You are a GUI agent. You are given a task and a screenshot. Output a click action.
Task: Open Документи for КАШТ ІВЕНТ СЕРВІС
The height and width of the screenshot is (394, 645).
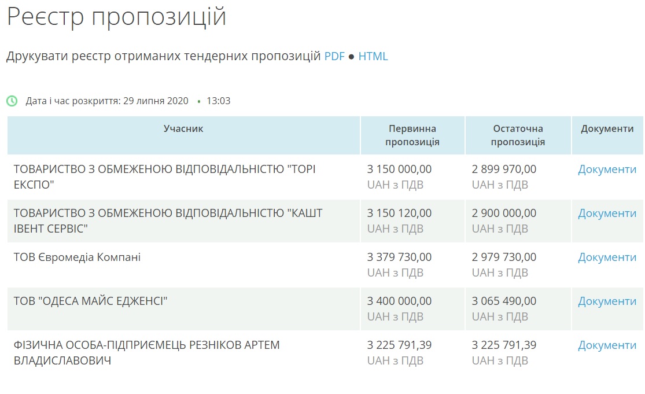(607, 213)
